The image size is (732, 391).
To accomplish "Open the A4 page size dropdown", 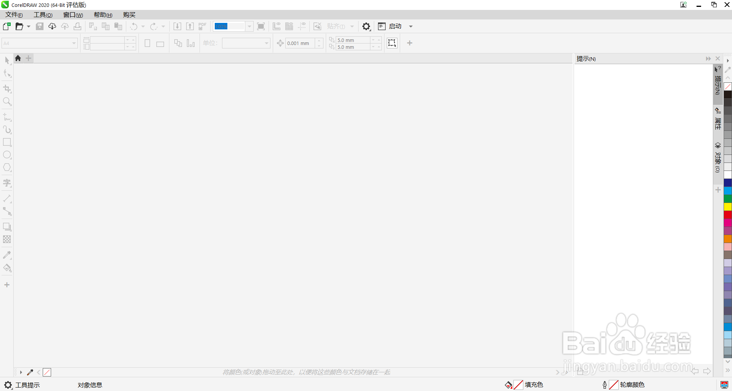I will [x=40, y=43].
